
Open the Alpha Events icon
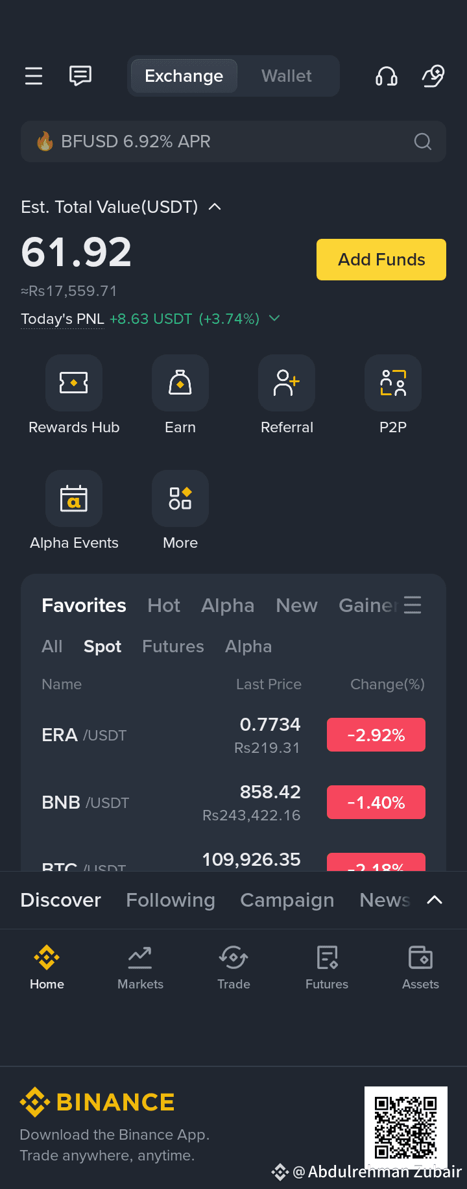74,498
